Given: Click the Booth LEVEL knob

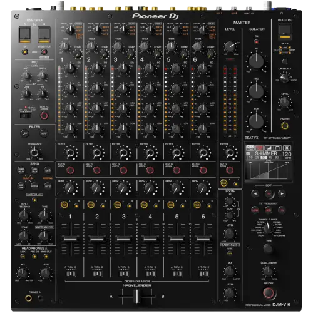Looking at the screenshot, I should pyautogui.click(x=229, y=233).
